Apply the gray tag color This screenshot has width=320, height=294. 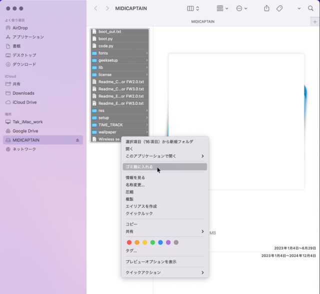tap(176, 242)
